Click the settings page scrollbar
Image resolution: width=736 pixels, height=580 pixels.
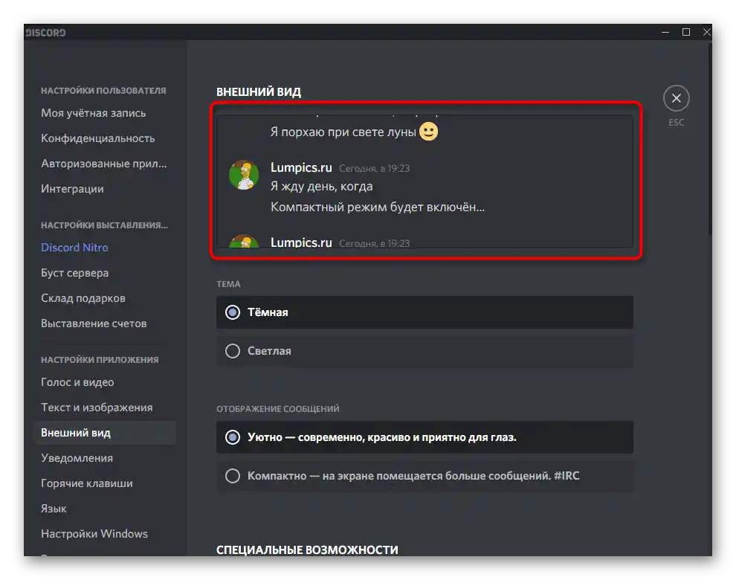[x=709, y=141]
